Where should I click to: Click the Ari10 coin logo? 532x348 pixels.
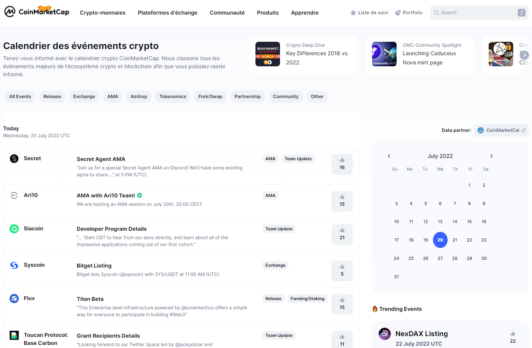14,195
